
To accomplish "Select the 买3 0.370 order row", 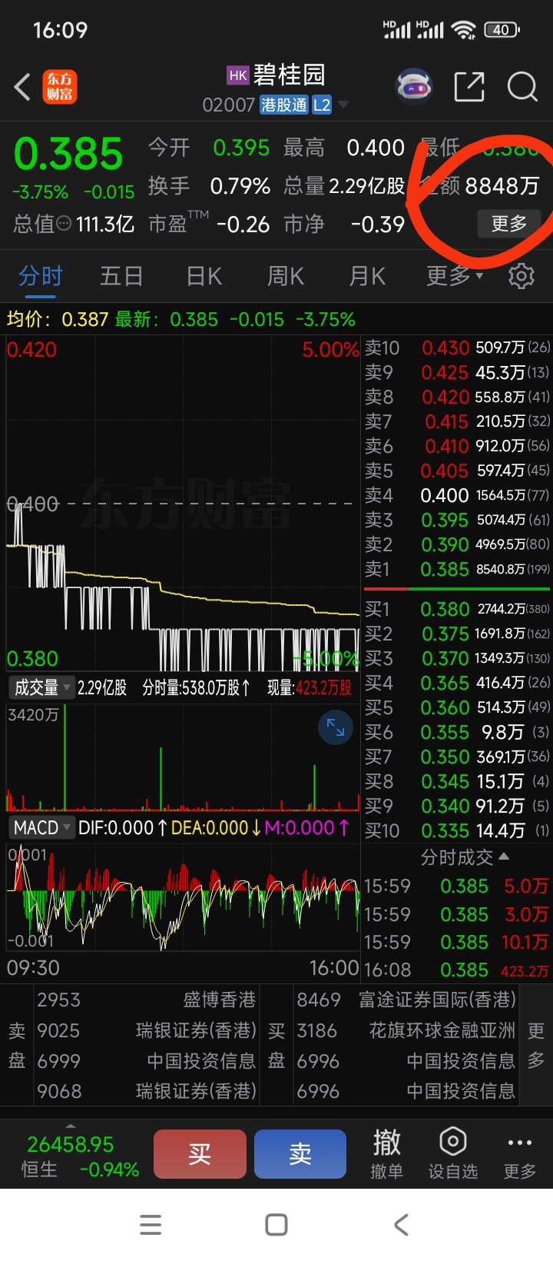I will [x=457, y=659].
